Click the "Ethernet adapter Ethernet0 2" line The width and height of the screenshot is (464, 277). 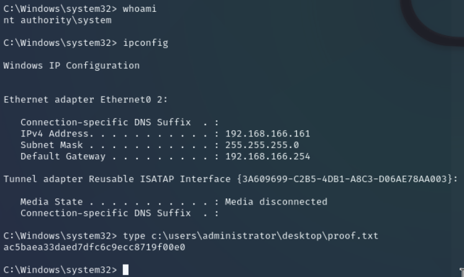point(86,99)
